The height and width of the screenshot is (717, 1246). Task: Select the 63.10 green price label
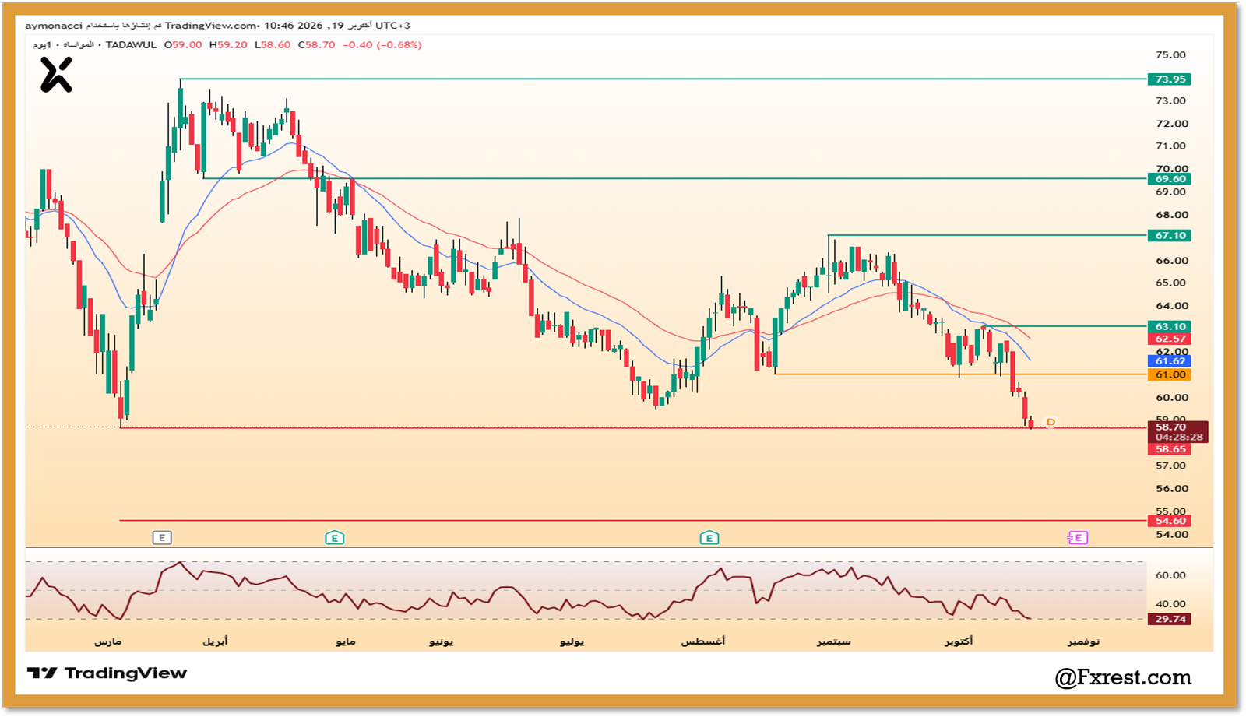[x=1170, y=327]
